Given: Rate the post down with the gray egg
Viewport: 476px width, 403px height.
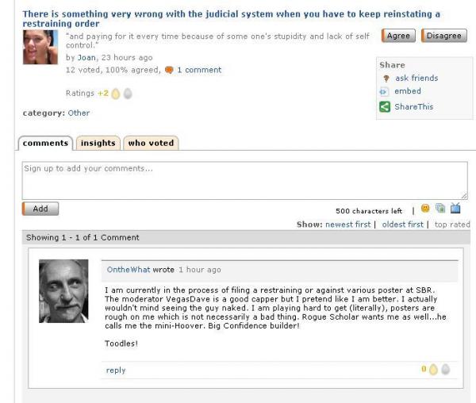Looking at the screenshot, I should coord(127,94).
